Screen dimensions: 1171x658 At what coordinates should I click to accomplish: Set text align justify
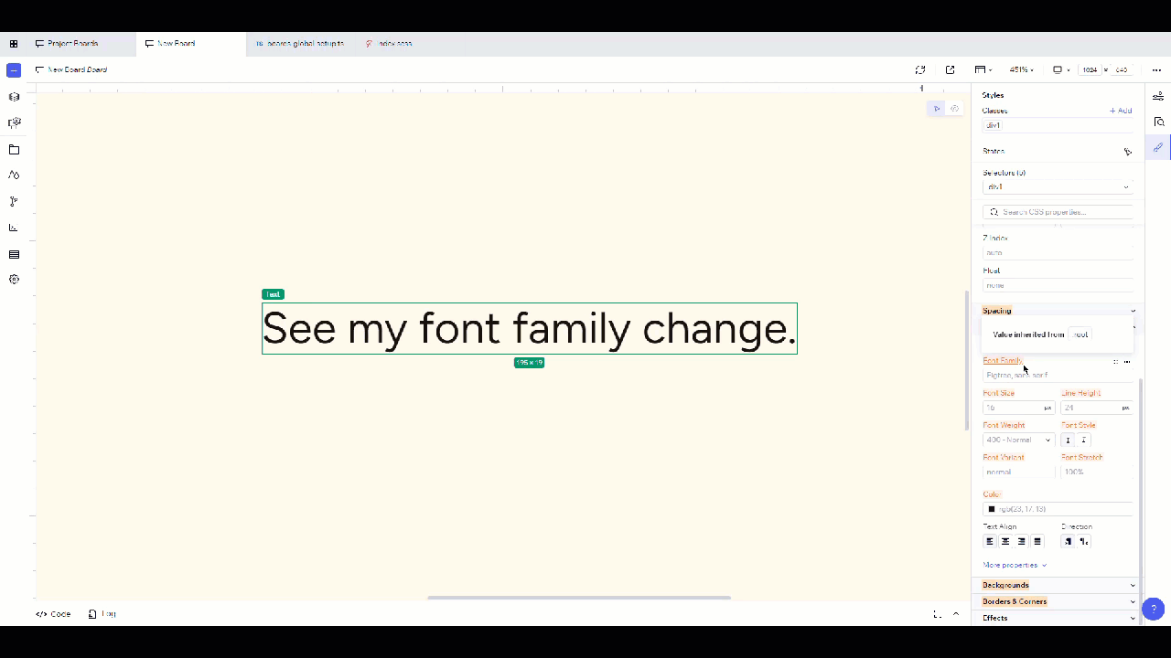coord(1037,541)
